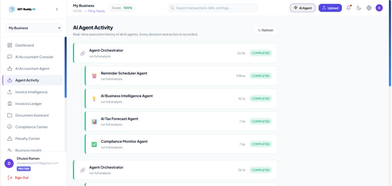This screenshot has height=186, width=392.
Task: Click COMPLETED badge on 26.9s Agent Orchestrator
Action: [x=261, y=53]
